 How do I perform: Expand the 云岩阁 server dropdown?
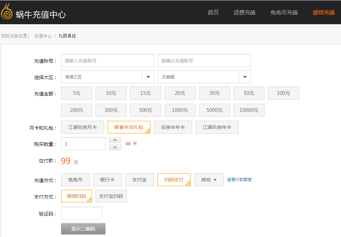coord(244,77)
